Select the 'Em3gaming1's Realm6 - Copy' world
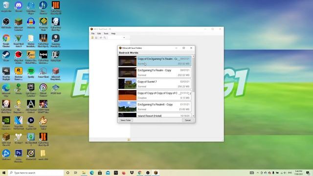This screenshot has height=176, width=313. tap(155, 107)
